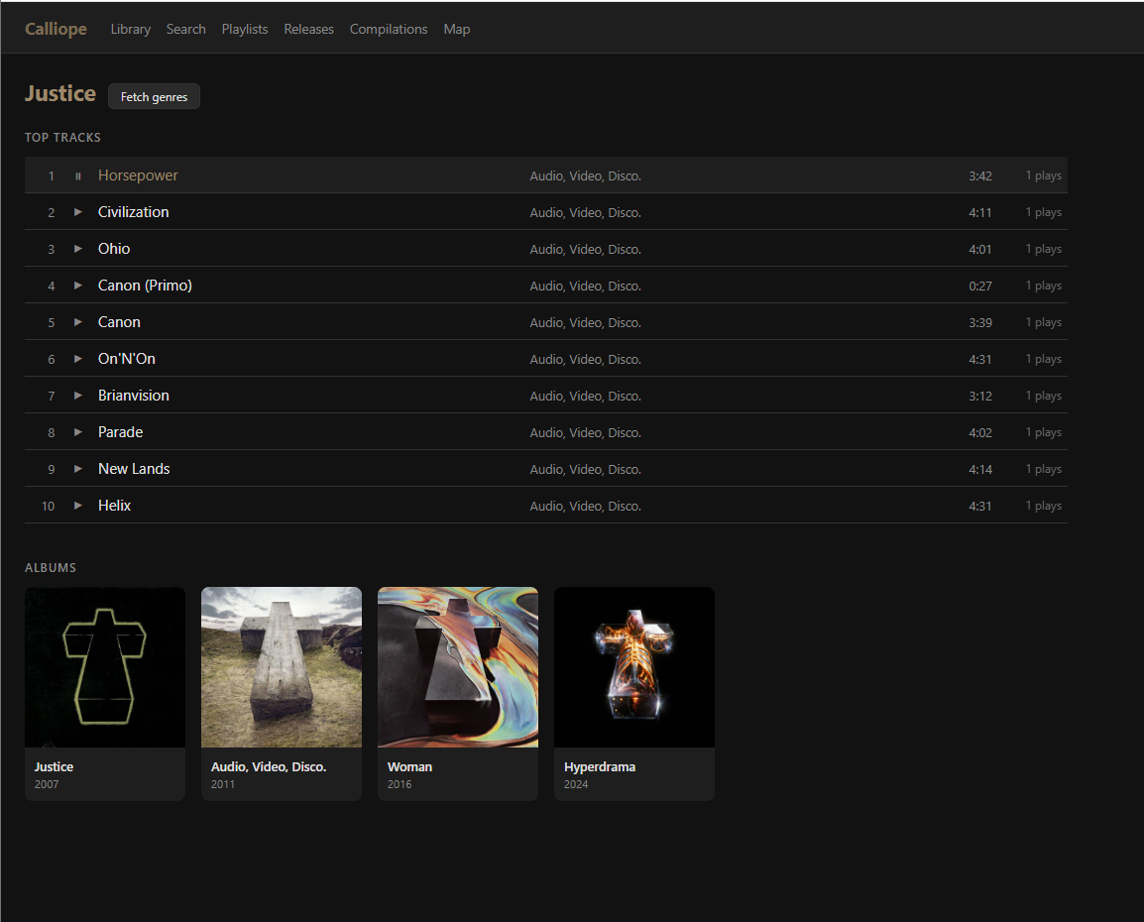1144x922 pixels.
Task: Click the Justice artist heading
Action: [x=60, y=93]
